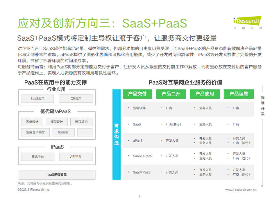
Task: Click the subtitle about SaaS+PaaS模式
Action: [x=117, y=38]
